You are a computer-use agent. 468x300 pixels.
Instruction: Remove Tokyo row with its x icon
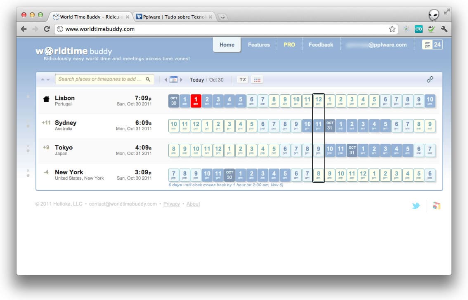coord(28,146)
